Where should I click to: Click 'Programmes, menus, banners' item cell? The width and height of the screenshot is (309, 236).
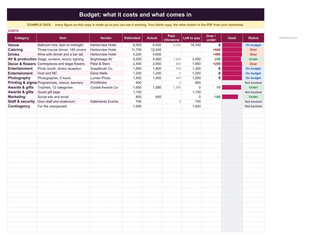click(63, 83)
